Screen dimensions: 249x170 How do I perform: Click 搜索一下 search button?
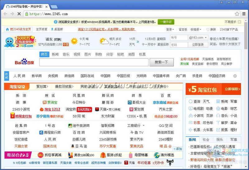(x=162, y=62)
